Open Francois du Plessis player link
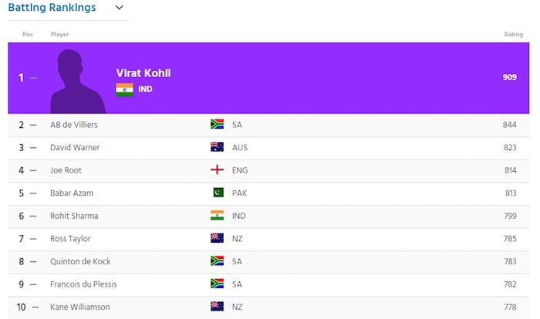This screenshot has width=540, height=319. pyautogui.click(x=82, y=284)
